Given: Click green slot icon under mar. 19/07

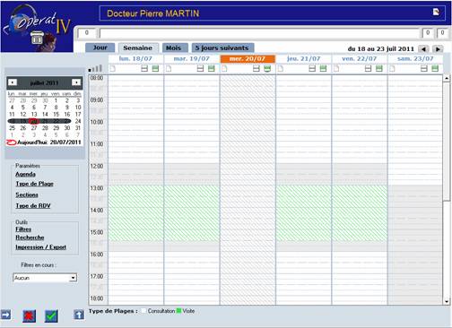Looking at the screenshot, I should click(x=212, y=69).
